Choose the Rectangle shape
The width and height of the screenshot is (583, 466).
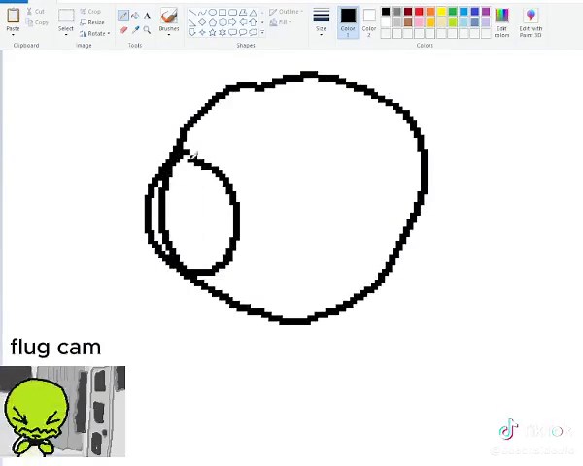coord(223,13)
